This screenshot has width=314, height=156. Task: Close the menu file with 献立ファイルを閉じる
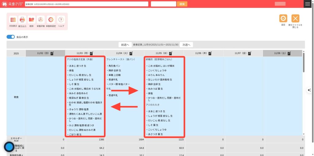coord(295,18)
